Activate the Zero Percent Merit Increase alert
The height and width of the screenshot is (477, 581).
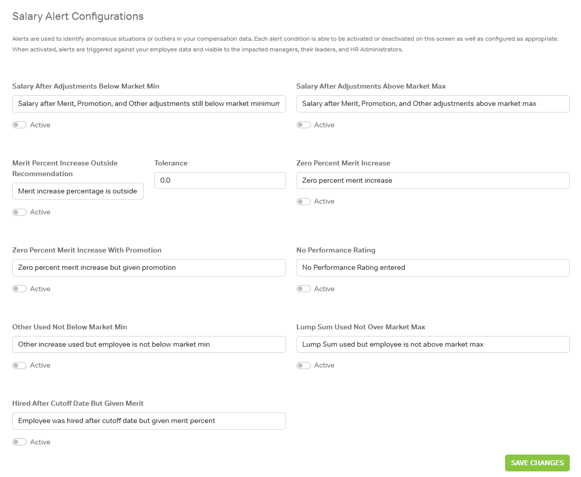point(304,202)
